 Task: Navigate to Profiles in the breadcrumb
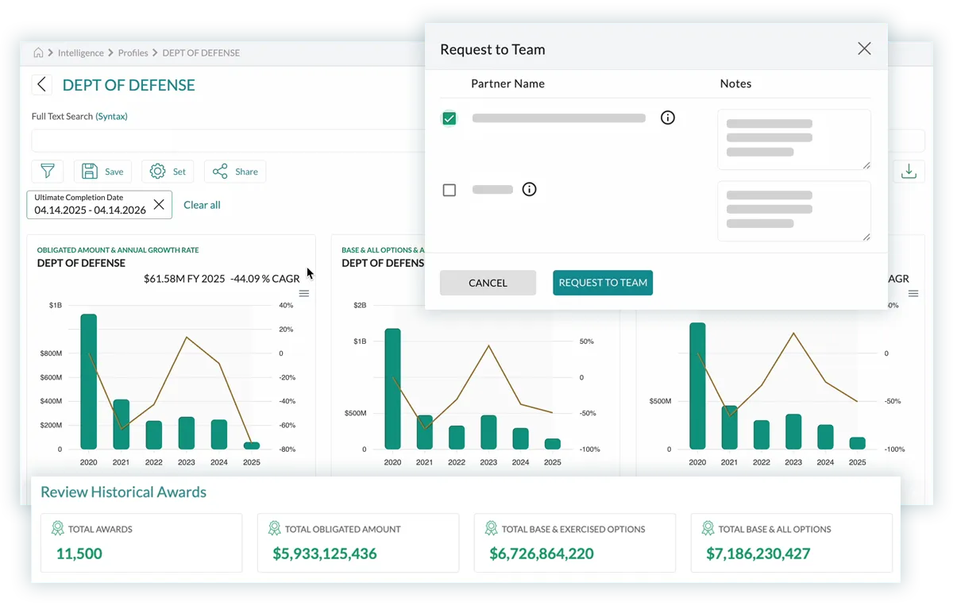(x=133, y=52)
